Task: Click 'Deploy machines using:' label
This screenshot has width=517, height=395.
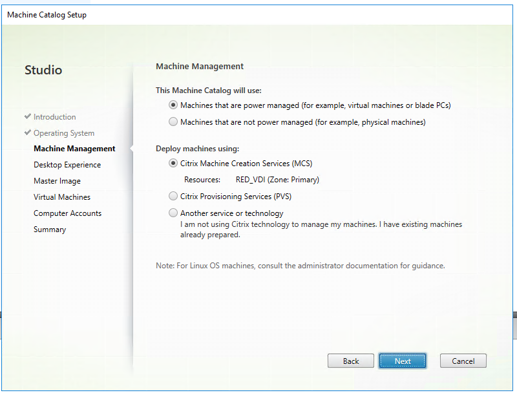Action: 198,149
